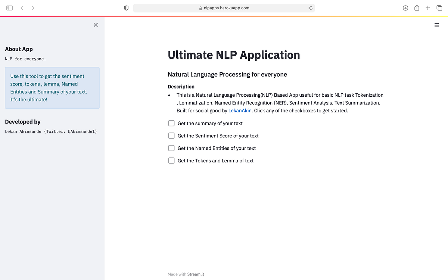Check 'Get the Sentiment Score of your text'
Viewport: 448px width, 280px height.
coord(171,136)
